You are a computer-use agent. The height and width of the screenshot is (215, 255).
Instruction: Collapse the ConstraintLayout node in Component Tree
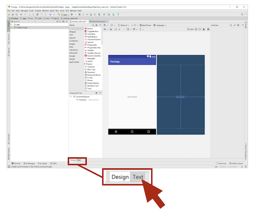pyautogui.click(x=71, y=97)
